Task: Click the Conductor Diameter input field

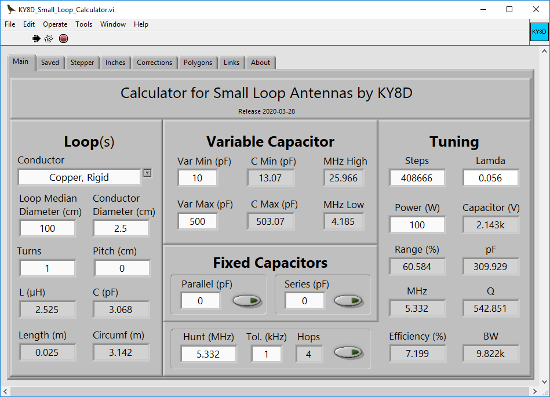Action: pyautogui.click(x=121, y=228)
